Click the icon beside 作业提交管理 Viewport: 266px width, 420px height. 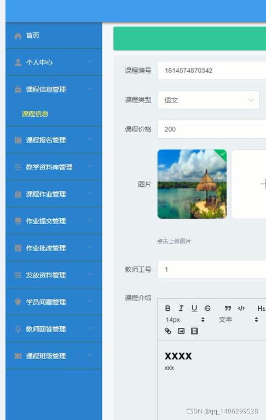tap(18, 221)
